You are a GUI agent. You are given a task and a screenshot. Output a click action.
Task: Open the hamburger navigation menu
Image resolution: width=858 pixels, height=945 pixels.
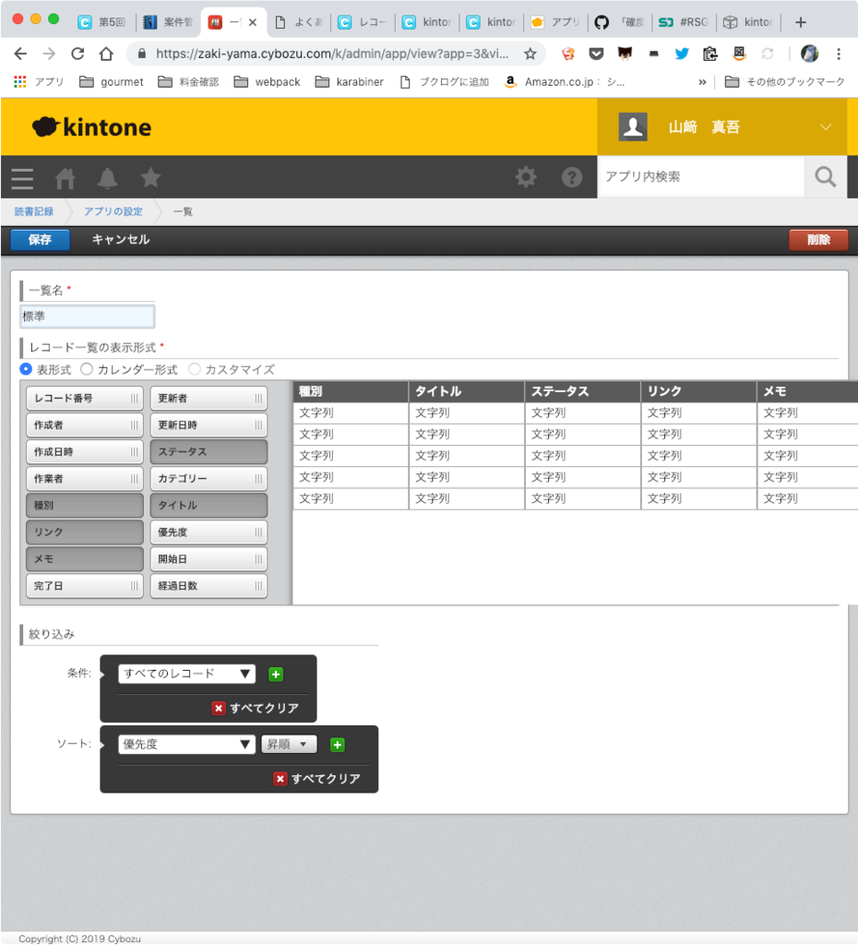tap(21, 178)
